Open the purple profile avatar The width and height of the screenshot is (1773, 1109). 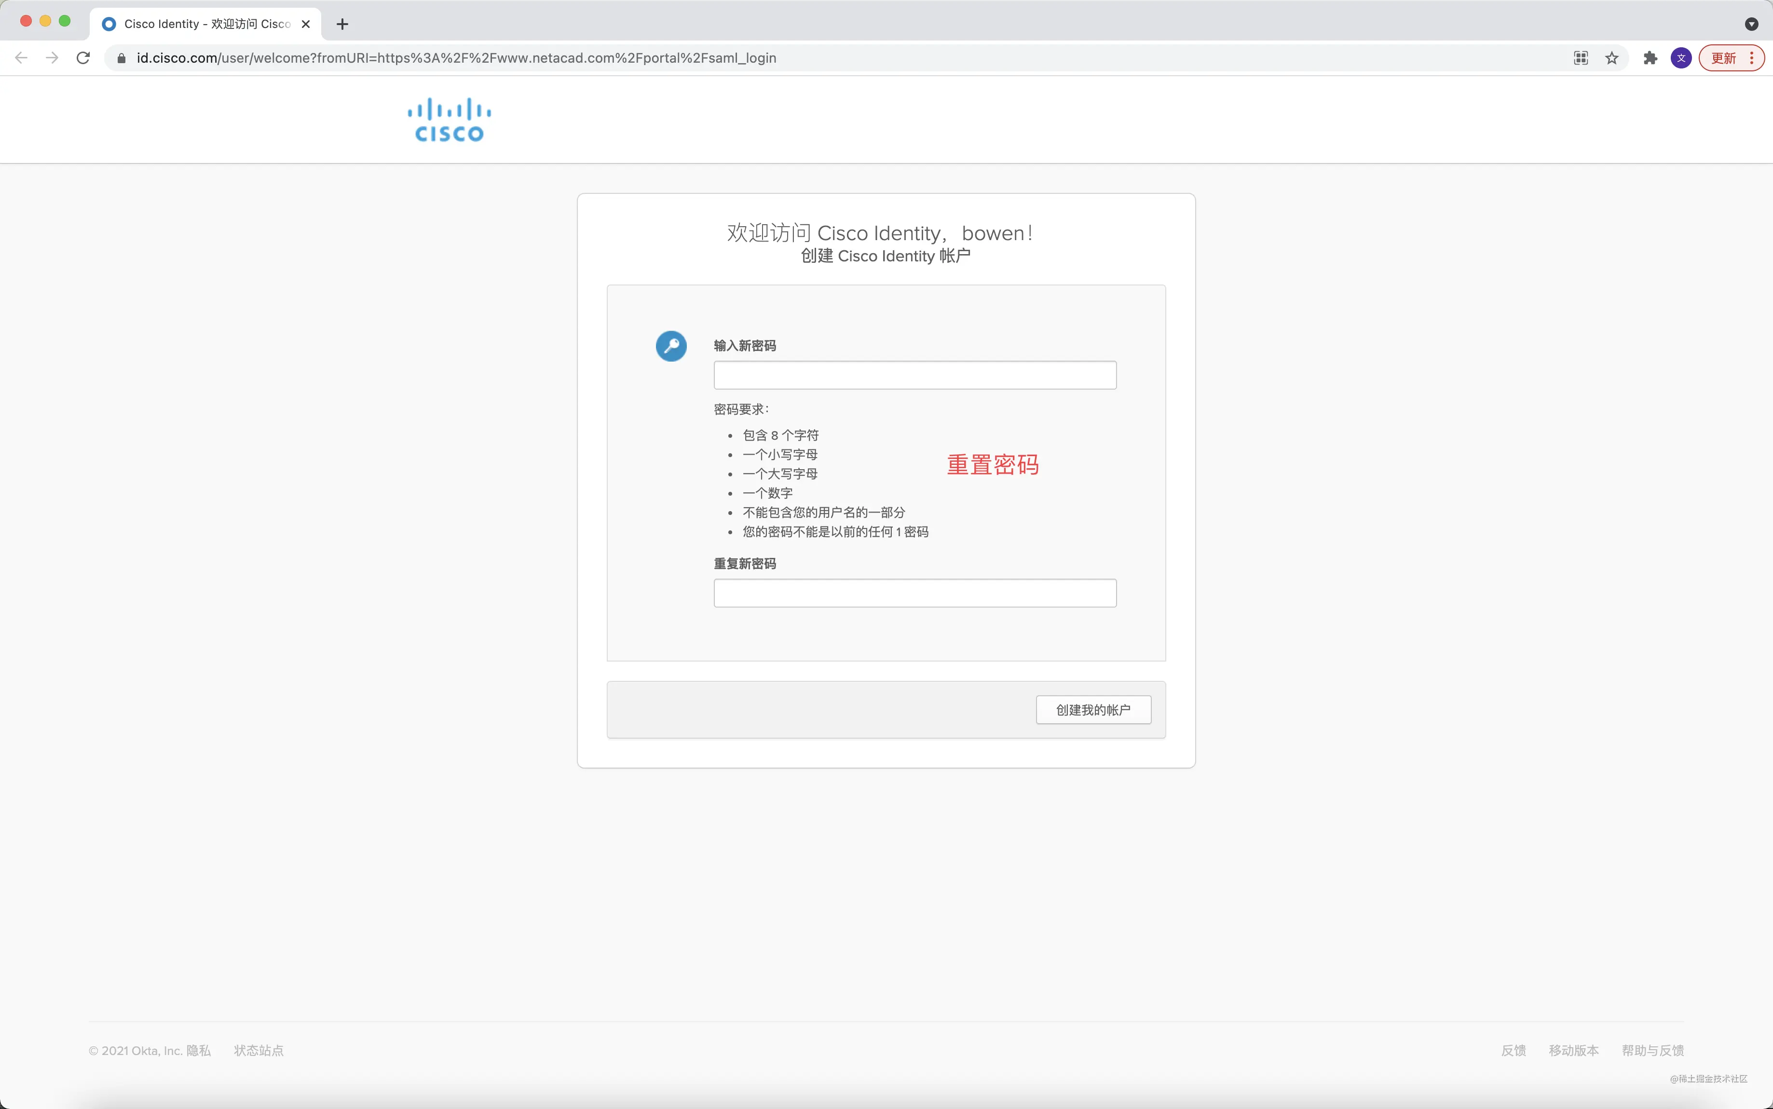[x=1680, y=58]
